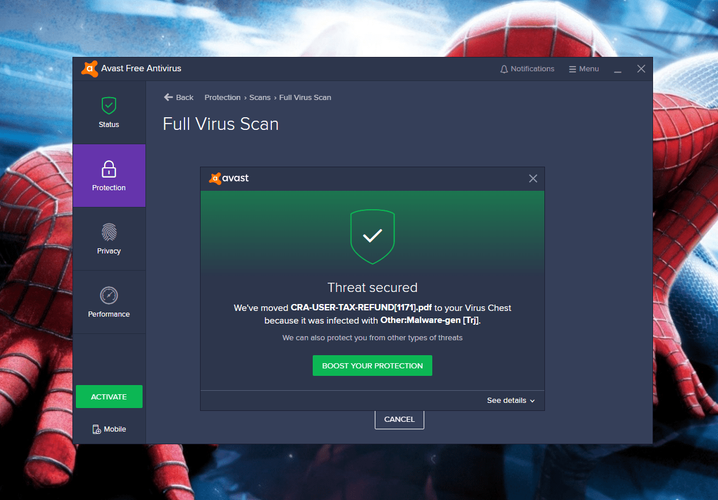Open the Notifications bell

click(504, 68)
